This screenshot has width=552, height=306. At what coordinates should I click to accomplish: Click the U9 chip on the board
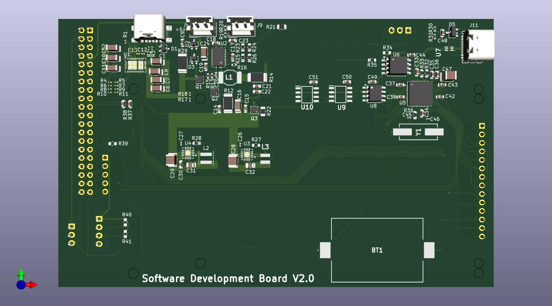pos(340,94)
